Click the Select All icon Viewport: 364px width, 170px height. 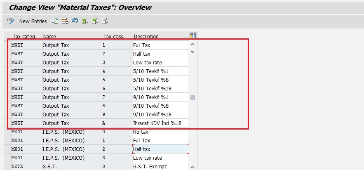pyautogui.click(x=85, y=21)
